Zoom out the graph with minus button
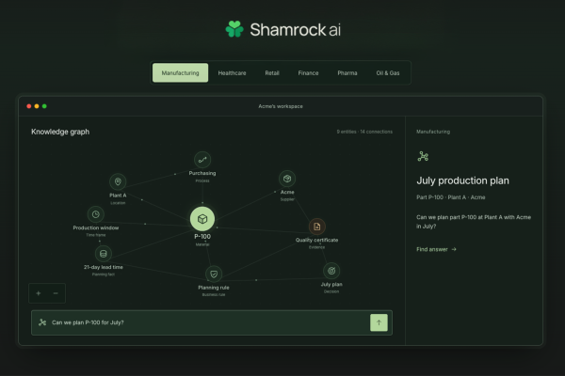565x376 pixels. (56, 293)
